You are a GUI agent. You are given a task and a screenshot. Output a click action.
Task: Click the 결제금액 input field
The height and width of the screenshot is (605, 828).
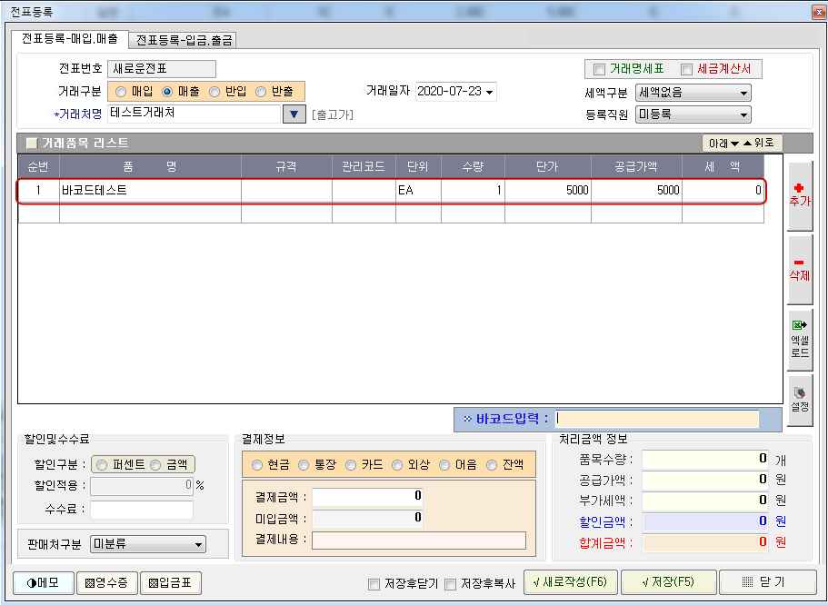(x=367, y=496)
